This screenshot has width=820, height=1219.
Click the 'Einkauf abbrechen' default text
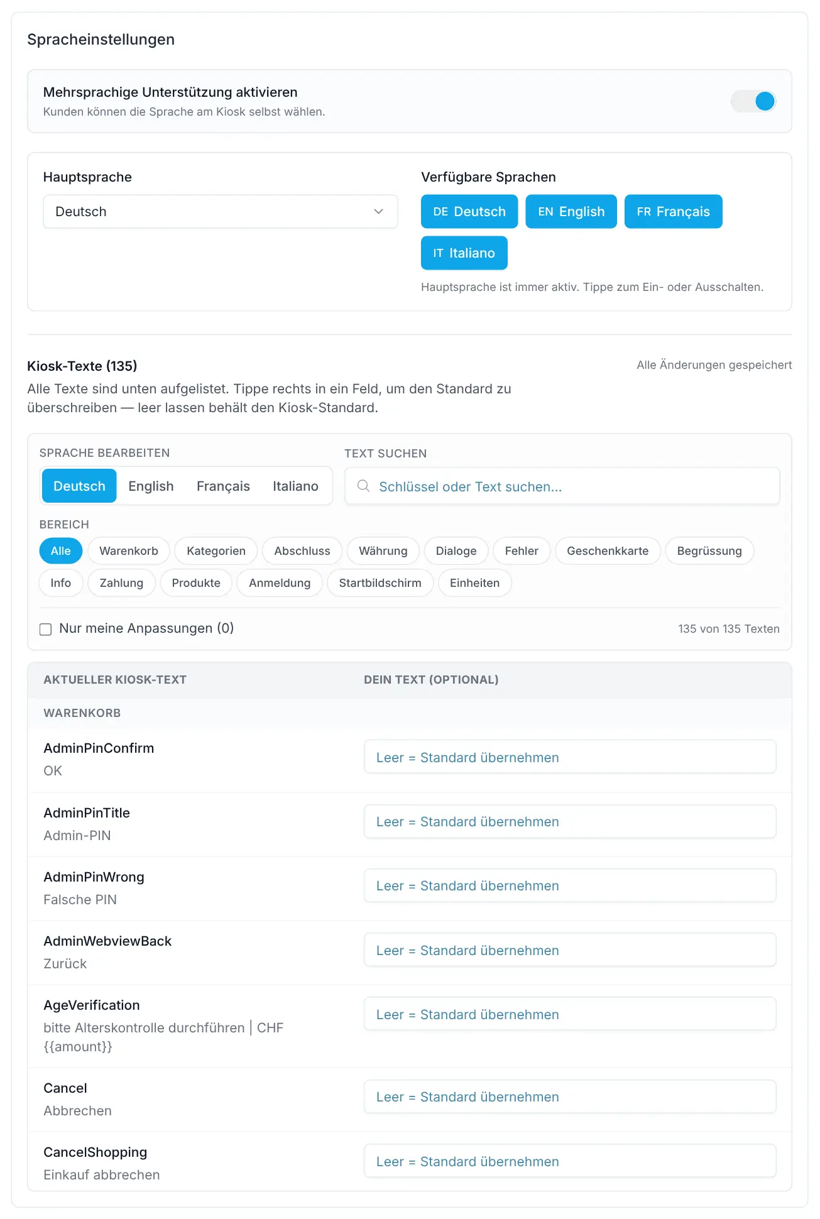pos(102,1175)
